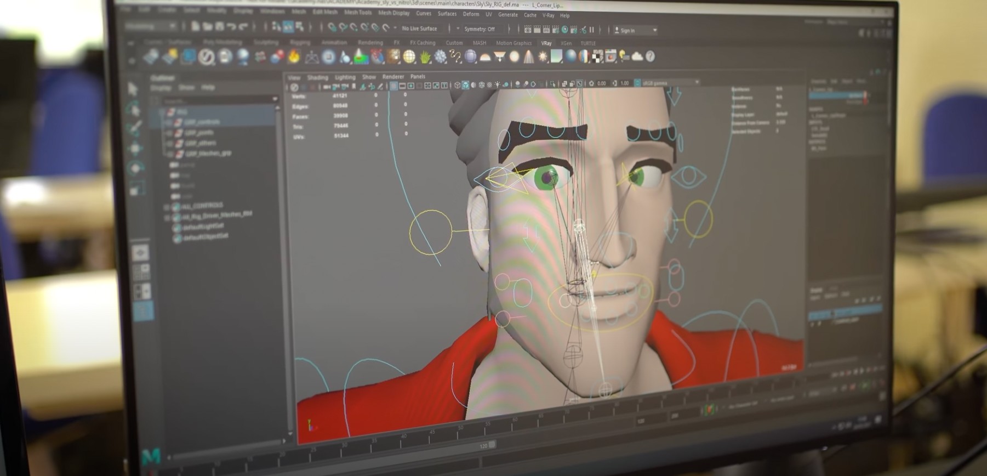The width and height of the screenshot is (987, 476).
Task: Click the cone spotlight shelf icon
Action: (x=528, y=56)
